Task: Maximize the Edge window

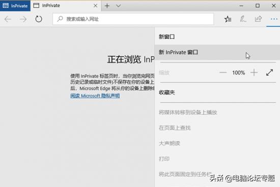Action: point(258,6)
